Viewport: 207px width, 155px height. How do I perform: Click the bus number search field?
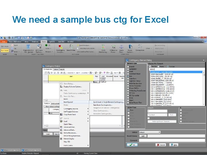click(x=177, y=69)
